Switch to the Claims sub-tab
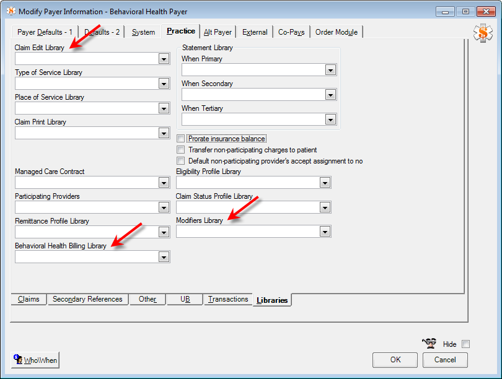Viewport: 502px width, 379px height. pos(29,299)
